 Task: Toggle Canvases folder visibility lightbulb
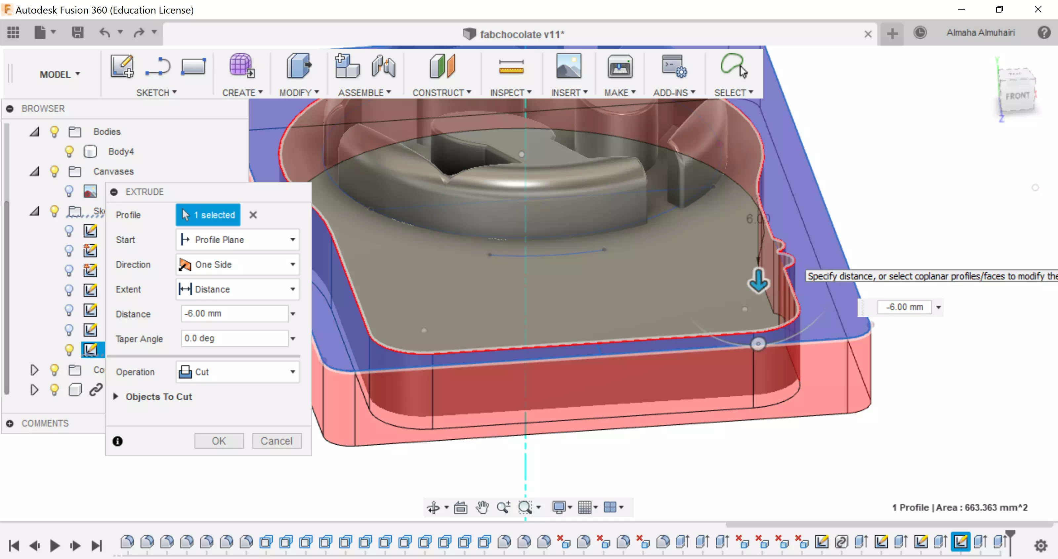click(x=54, y=171)
